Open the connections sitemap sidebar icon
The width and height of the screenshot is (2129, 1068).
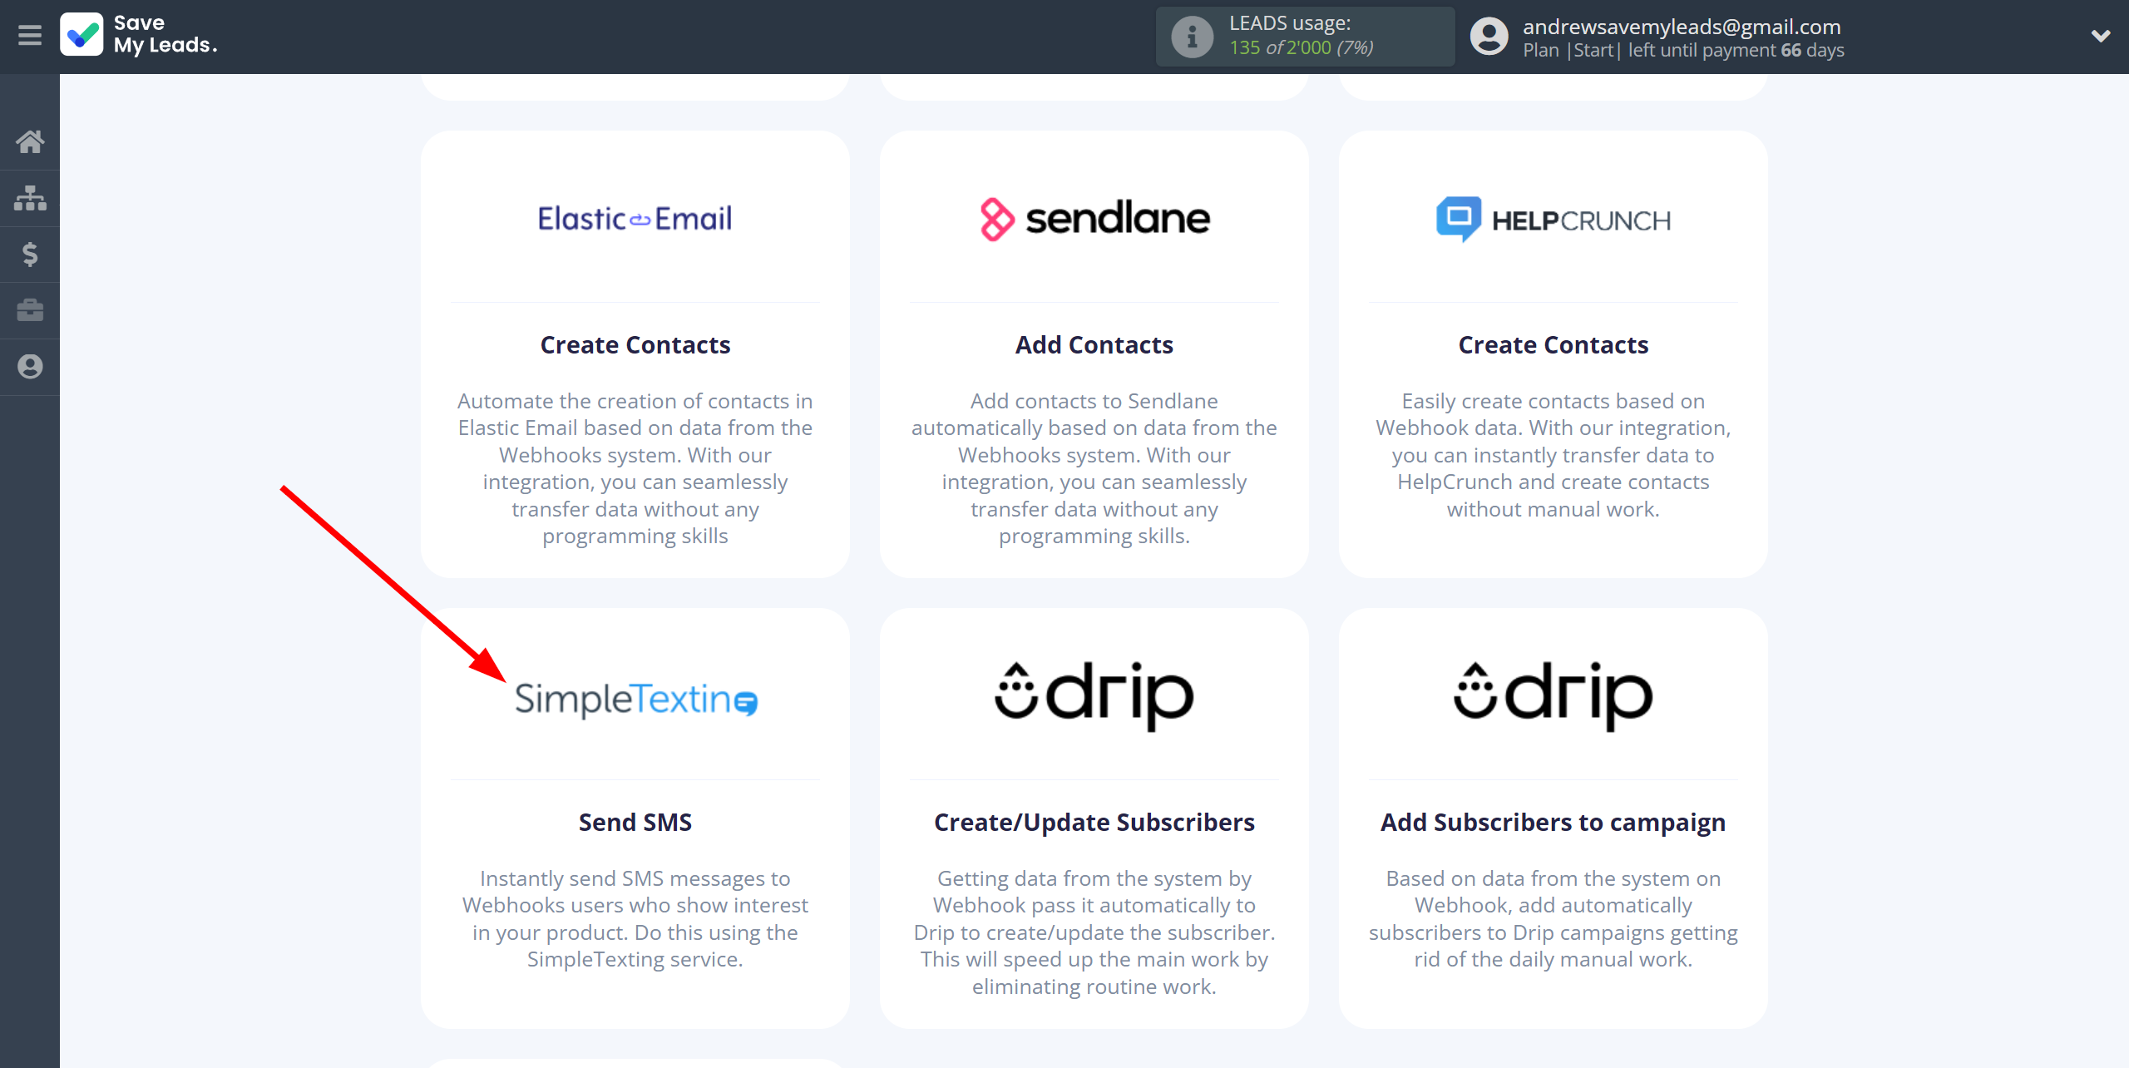tap(30, 198)
